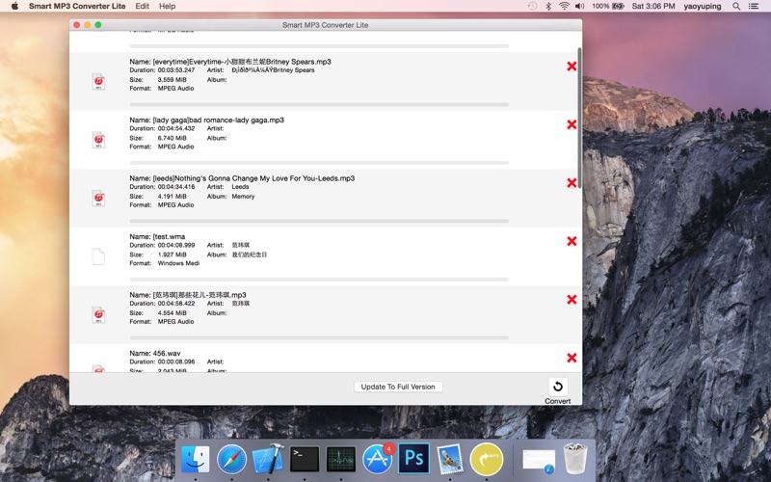Viewport: 771px width, 482px height.
Task: Select the 那些花儿 mp3 file icon
Action: (99, 315)
